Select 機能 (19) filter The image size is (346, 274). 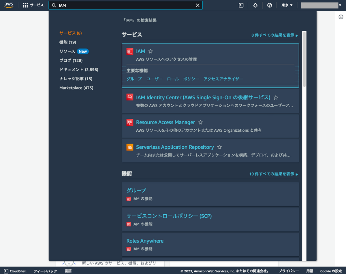pos(68,42)
